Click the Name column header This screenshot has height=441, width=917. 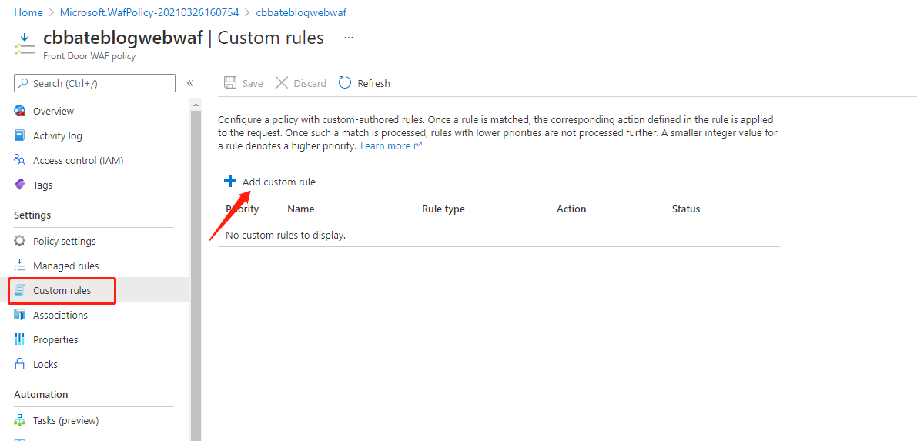point(300,209)
